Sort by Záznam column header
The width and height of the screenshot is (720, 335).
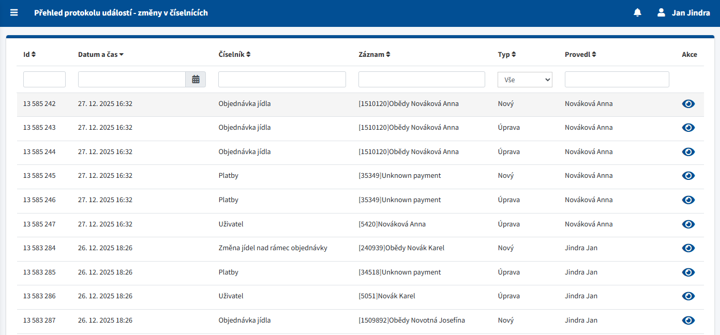pyautogui.click(x=374, y=55)
